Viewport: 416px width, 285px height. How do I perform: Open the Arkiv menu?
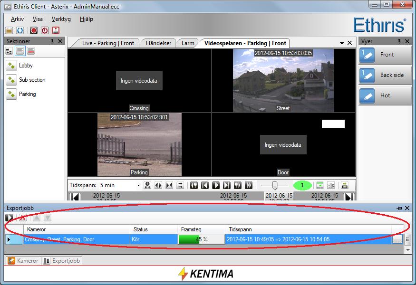17,19
